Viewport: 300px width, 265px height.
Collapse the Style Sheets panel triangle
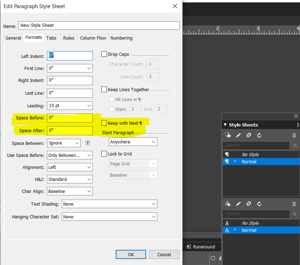(x=225, y=125)
